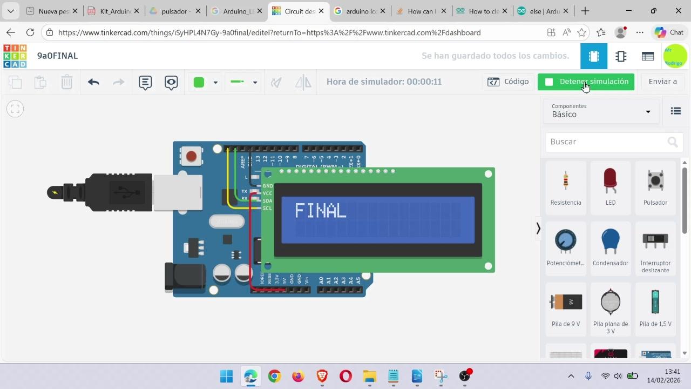Click the undo arrow in toolbar
The image size is (691, 389).
[93, 82]
